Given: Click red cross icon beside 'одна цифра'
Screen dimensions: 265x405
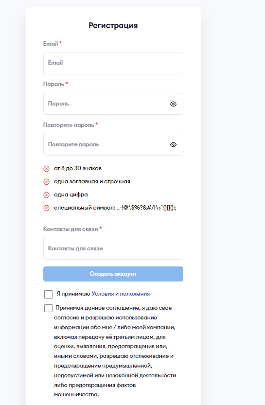Looking at the screenshot, I should pos(46,195).
